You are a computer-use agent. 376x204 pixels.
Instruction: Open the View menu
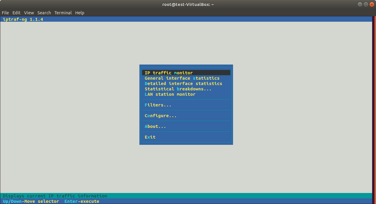coord(29,13)
